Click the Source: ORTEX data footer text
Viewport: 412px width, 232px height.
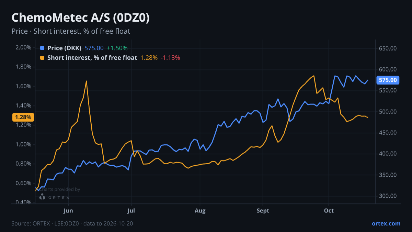[x=72, y=223]
